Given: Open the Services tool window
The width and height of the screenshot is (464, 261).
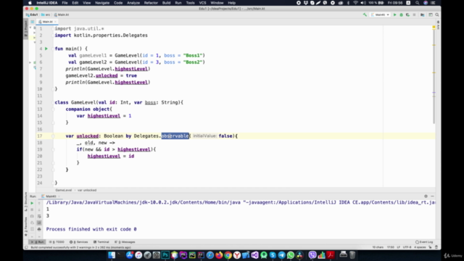Looking at the screenshot, I should [x=79, y=241].
